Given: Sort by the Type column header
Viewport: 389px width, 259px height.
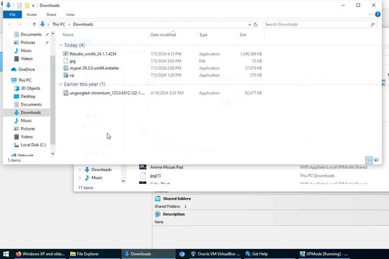Looking at the screenshot, I should click(203, 35).
